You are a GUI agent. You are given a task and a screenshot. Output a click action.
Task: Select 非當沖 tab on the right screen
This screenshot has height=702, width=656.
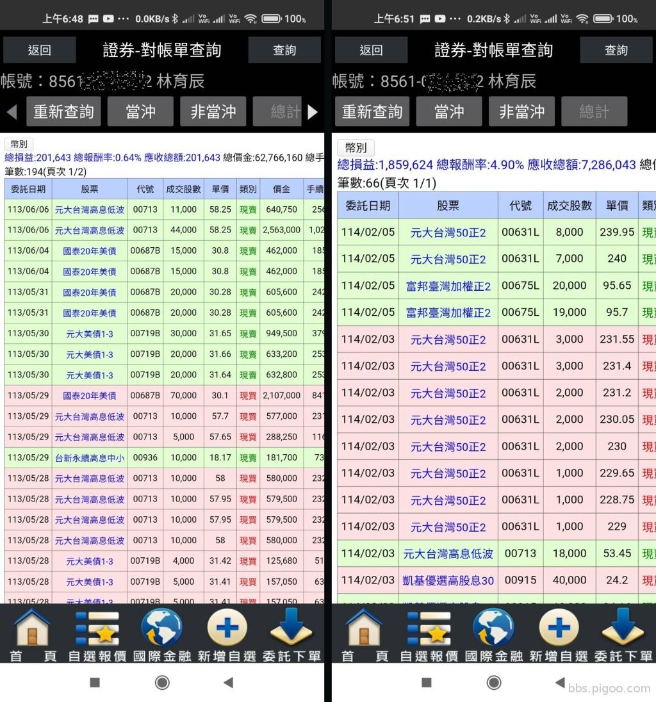click(522, 111)
